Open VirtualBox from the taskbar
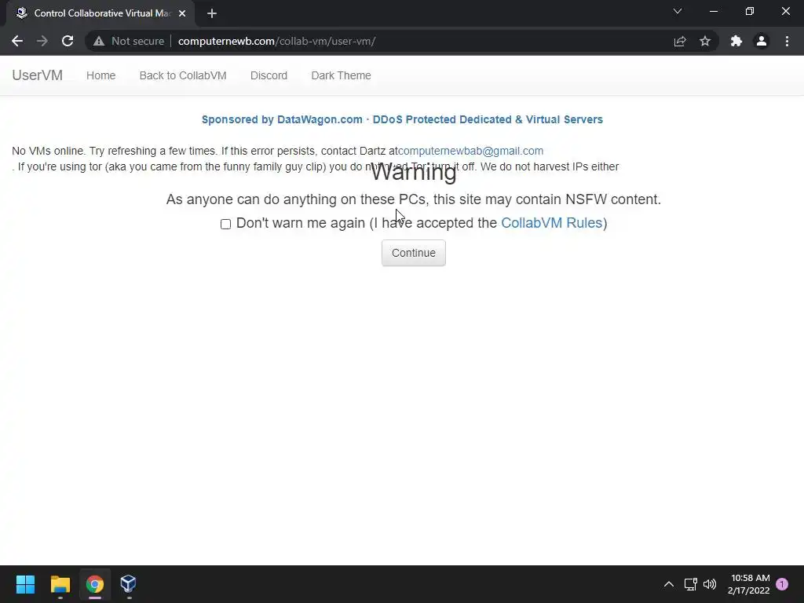 tap(128, 584)
